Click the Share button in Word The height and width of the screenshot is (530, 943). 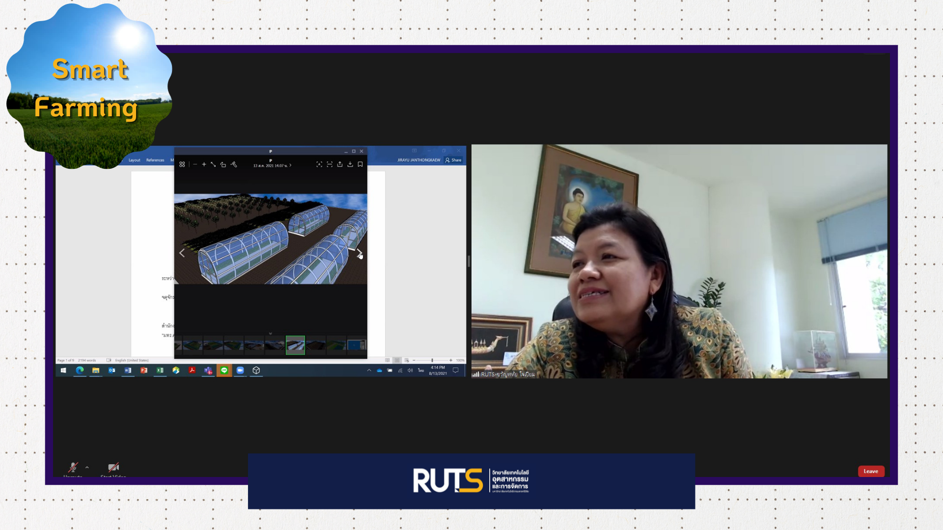coord(453,160)
